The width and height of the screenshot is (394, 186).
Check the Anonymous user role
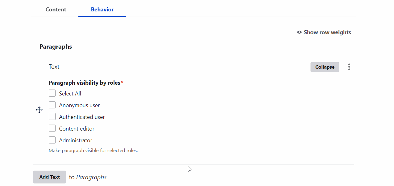tap(52, 104)
